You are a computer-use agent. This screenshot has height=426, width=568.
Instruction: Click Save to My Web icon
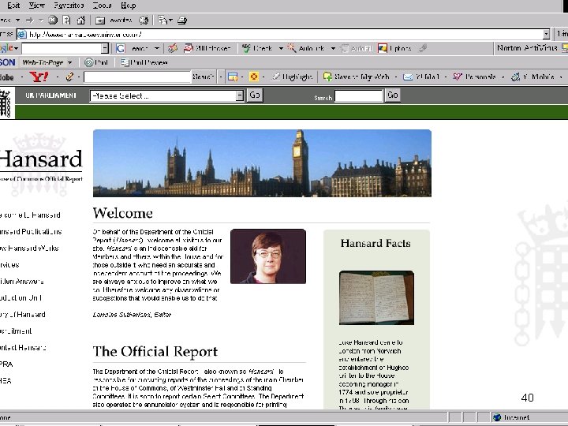[x=327, y=77]
